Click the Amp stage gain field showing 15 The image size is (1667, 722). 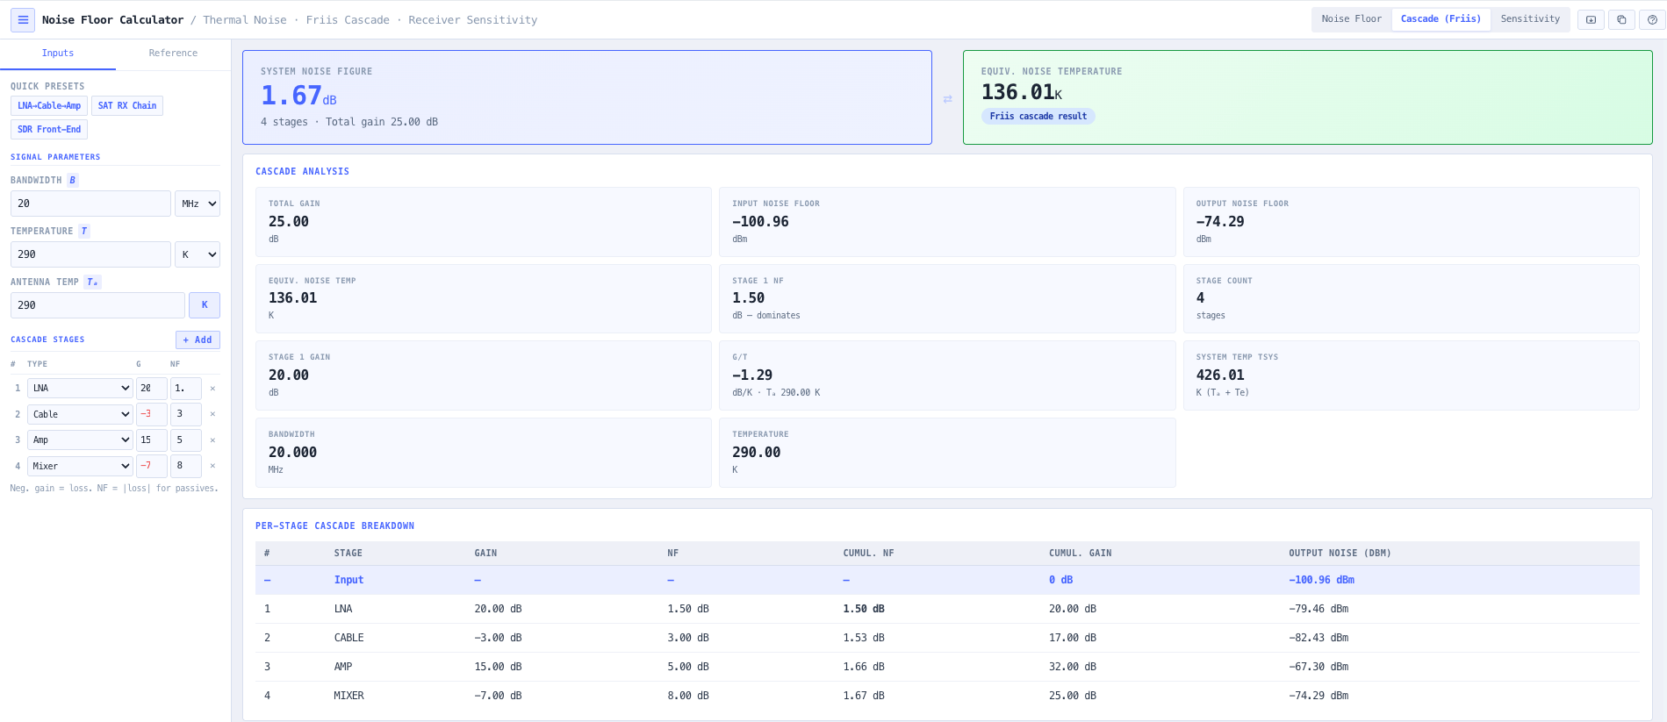pyautogui.click(x=151, y=440)
